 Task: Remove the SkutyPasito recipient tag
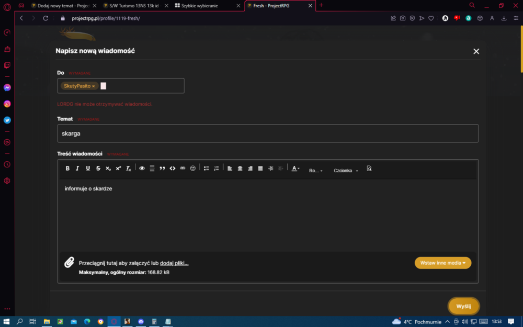[x=94, y=86]
